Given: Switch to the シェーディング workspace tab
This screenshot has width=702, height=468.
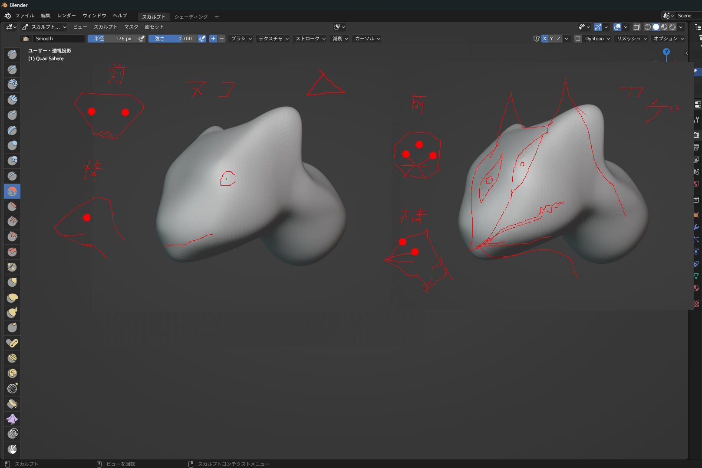Looking at the screenshot, I should coord(191,16).
